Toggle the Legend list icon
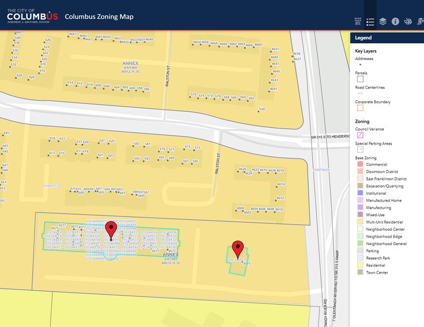 click(x=370, y=22)
